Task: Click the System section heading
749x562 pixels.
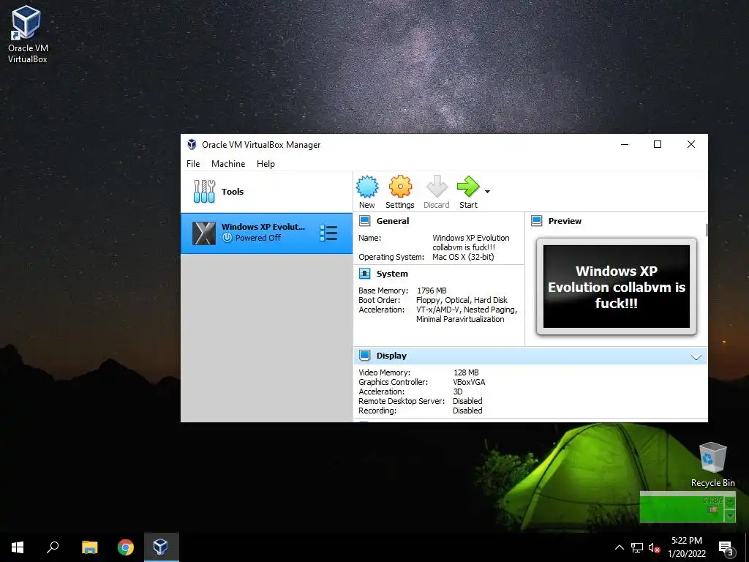Action: (392, 274)
